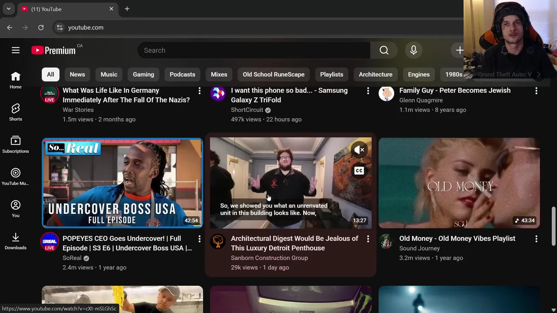Viewport: 557px width, 313px height.
Task: Open Glenn Quagmire channel avatar
Action: (x=386, y=93)
